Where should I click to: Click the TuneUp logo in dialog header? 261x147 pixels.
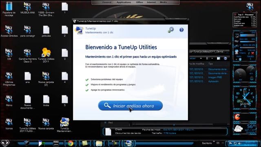coord(79,30)
